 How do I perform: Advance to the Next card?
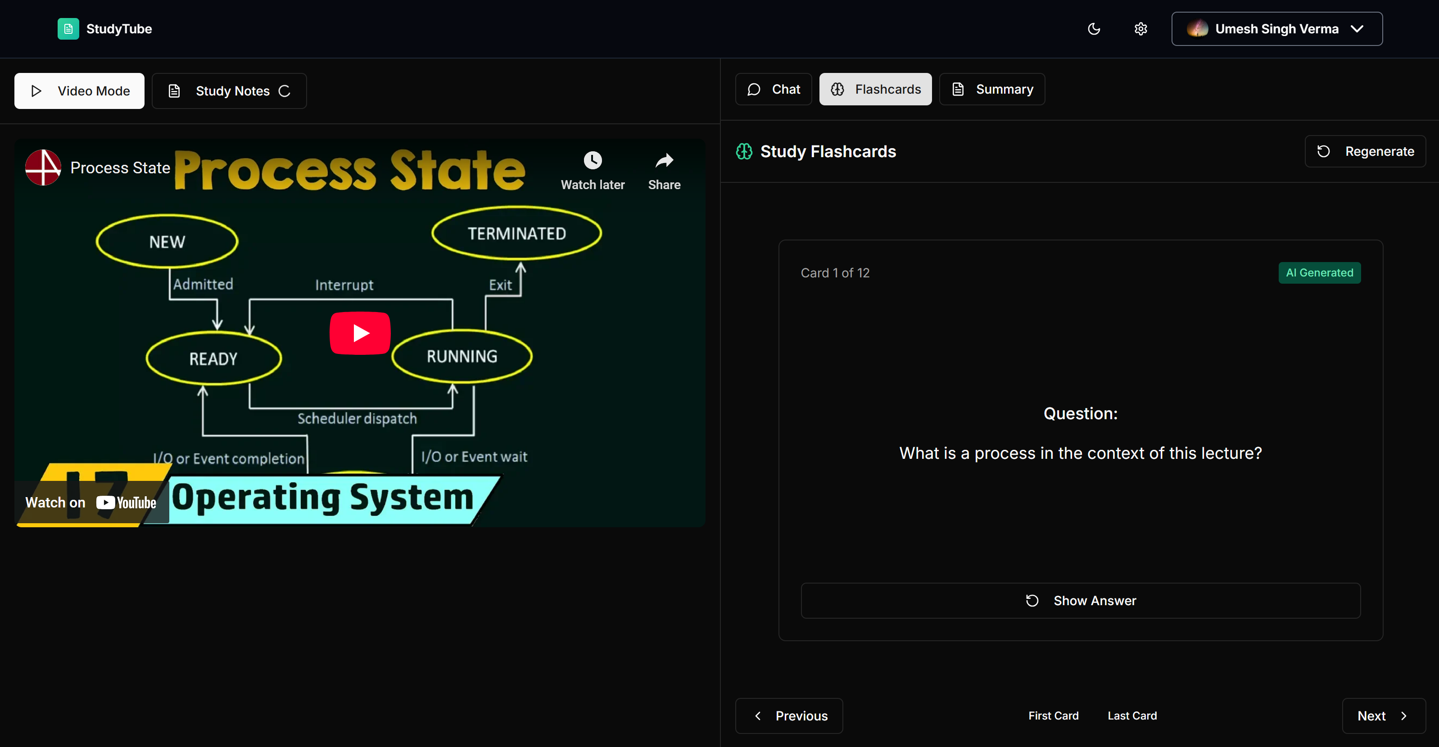point(1383,716)
